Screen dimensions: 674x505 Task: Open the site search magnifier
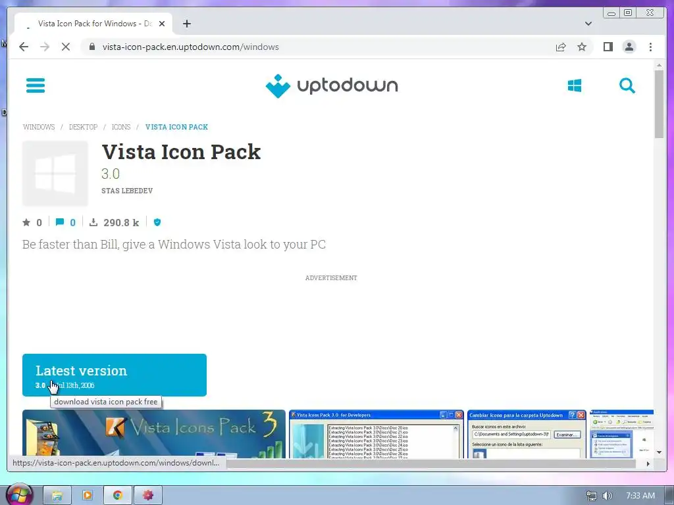(x=627, y=85)
